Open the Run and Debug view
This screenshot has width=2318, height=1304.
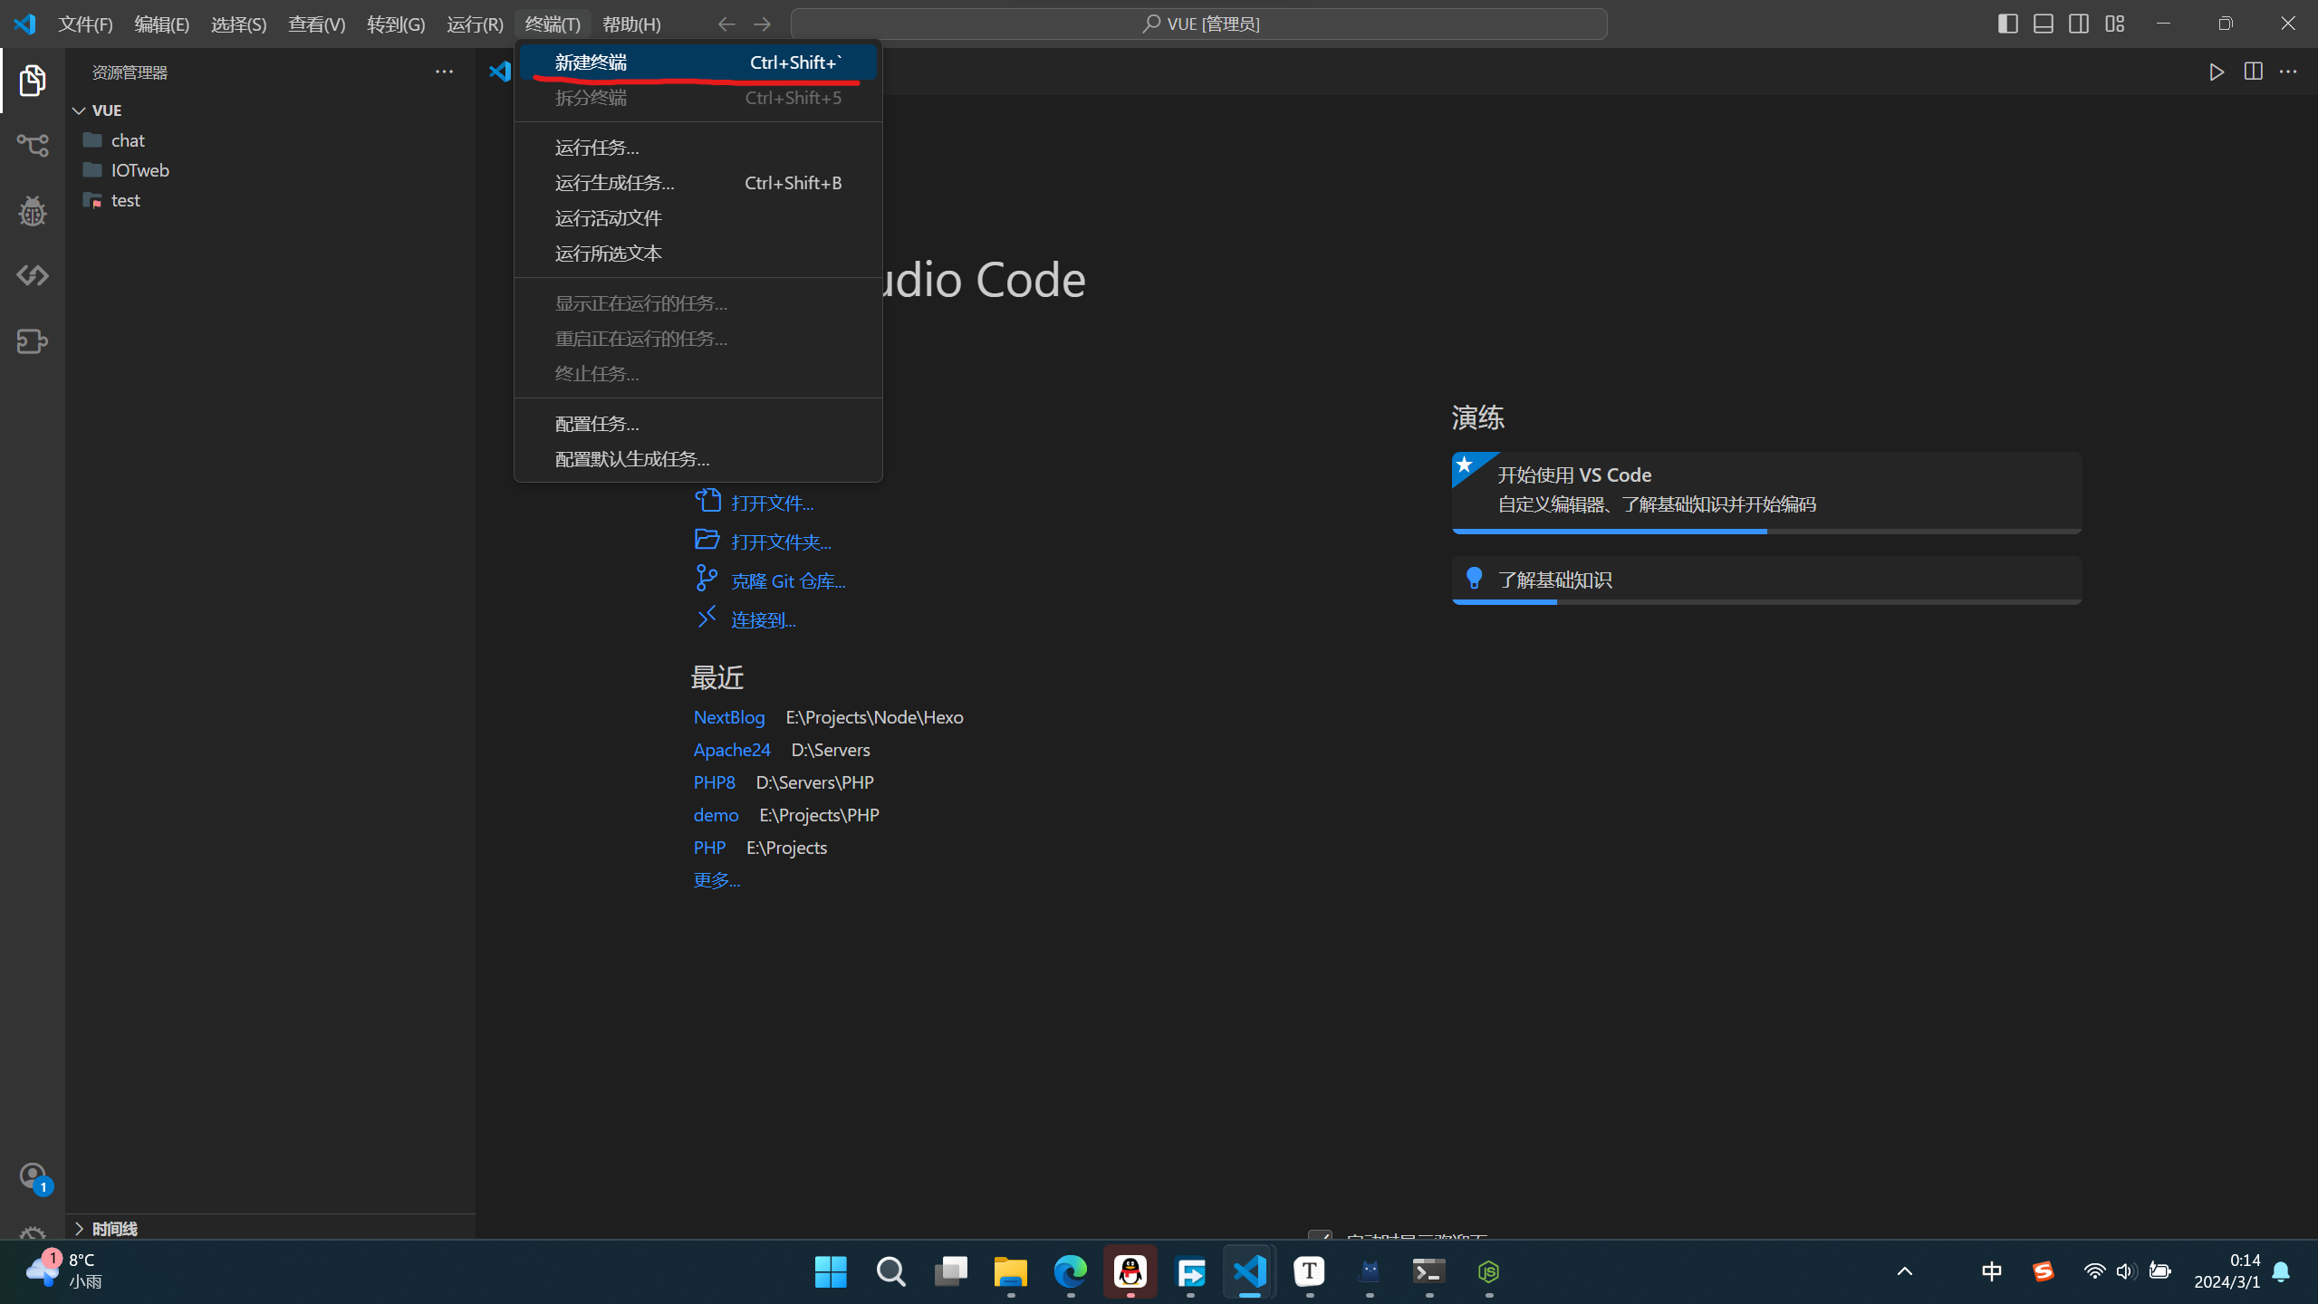33,211
